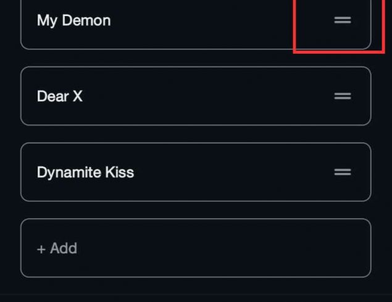
Task: Click empty space in the Dynamite Kiss row
Action: (235, 172)
